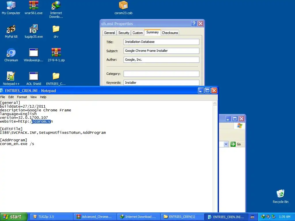
Task: Click the keyboard icon beside the tray
Action: (252, 217)
